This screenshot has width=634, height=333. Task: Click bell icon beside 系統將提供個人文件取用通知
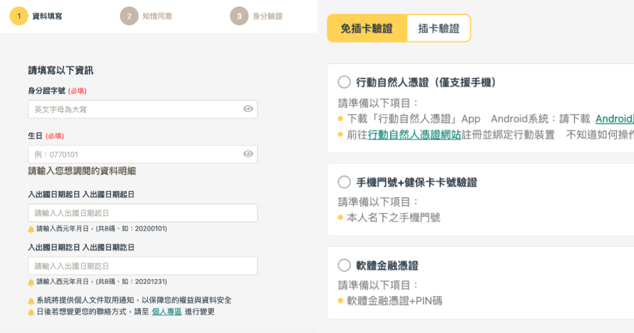(31, 301)
